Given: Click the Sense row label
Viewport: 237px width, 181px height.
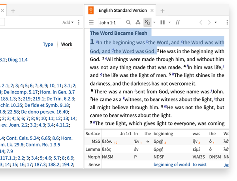Looking at the screenshot, I should (94, 164).
